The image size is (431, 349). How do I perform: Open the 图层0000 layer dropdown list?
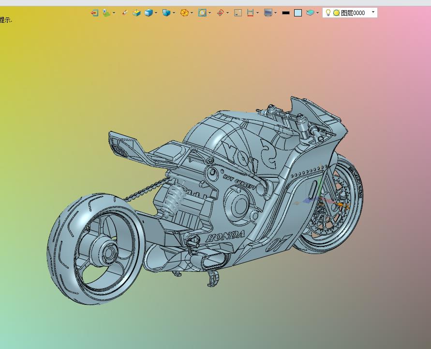pos(373,13)
